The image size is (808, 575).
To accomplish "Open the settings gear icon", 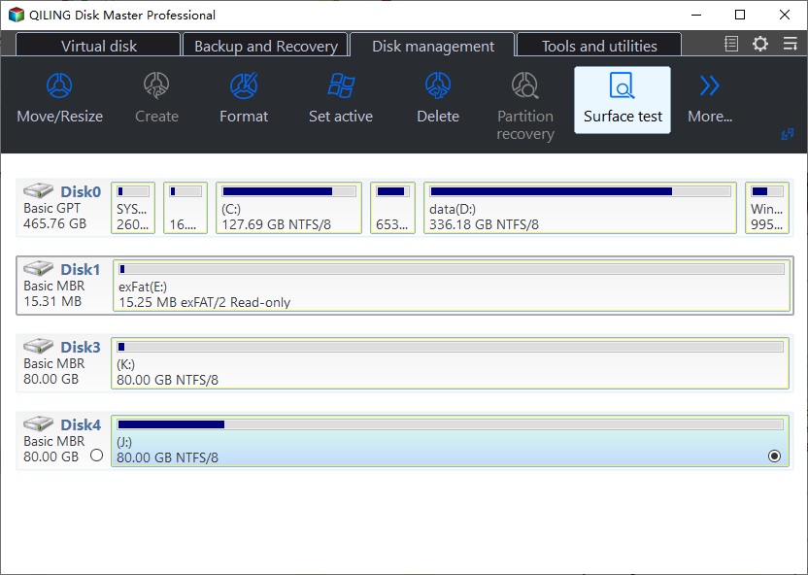I will point(760,44).
